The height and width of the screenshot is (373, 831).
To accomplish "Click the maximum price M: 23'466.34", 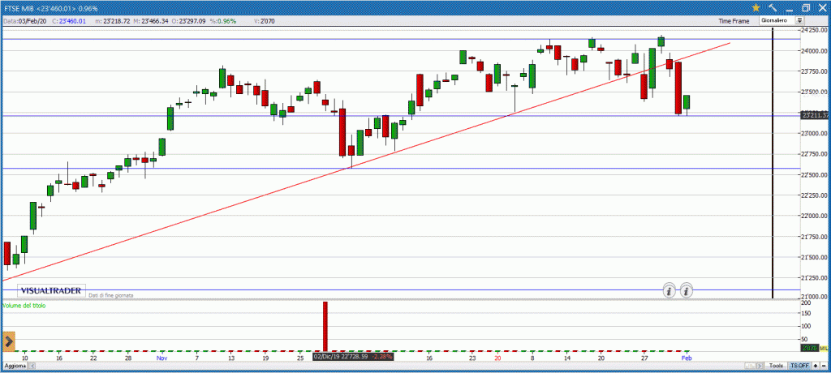I will [x=152, y=20].
